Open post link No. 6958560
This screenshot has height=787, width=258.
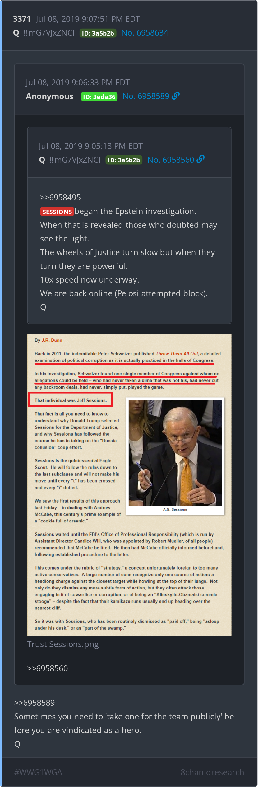coord(171,160)
